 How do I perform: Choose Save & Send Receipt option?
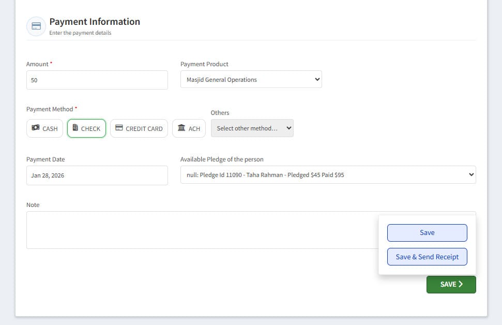pyautogui.click(x=427, y=257)
